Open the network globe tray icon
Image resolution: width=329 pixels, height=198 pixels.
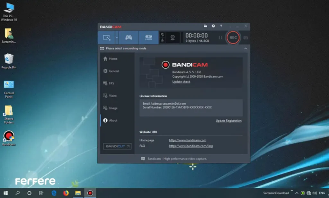click(309, 193)
